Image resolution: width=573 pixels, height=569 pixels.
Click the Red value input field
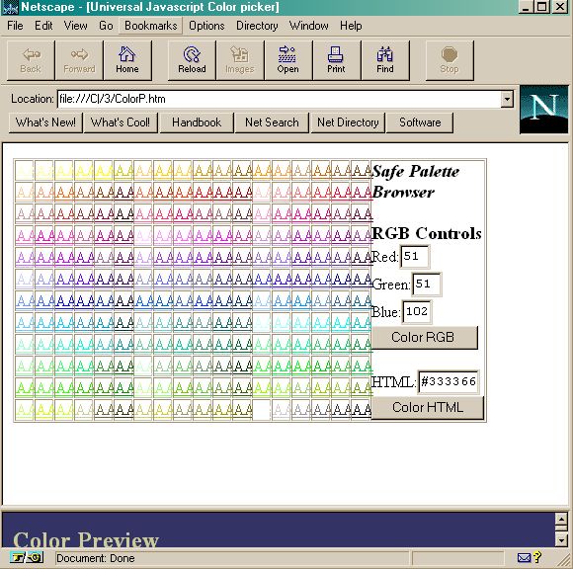pyautogui.click(x=414, y=257)
